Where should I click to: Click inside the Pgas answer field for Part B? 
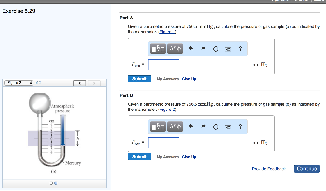(163, 142)
